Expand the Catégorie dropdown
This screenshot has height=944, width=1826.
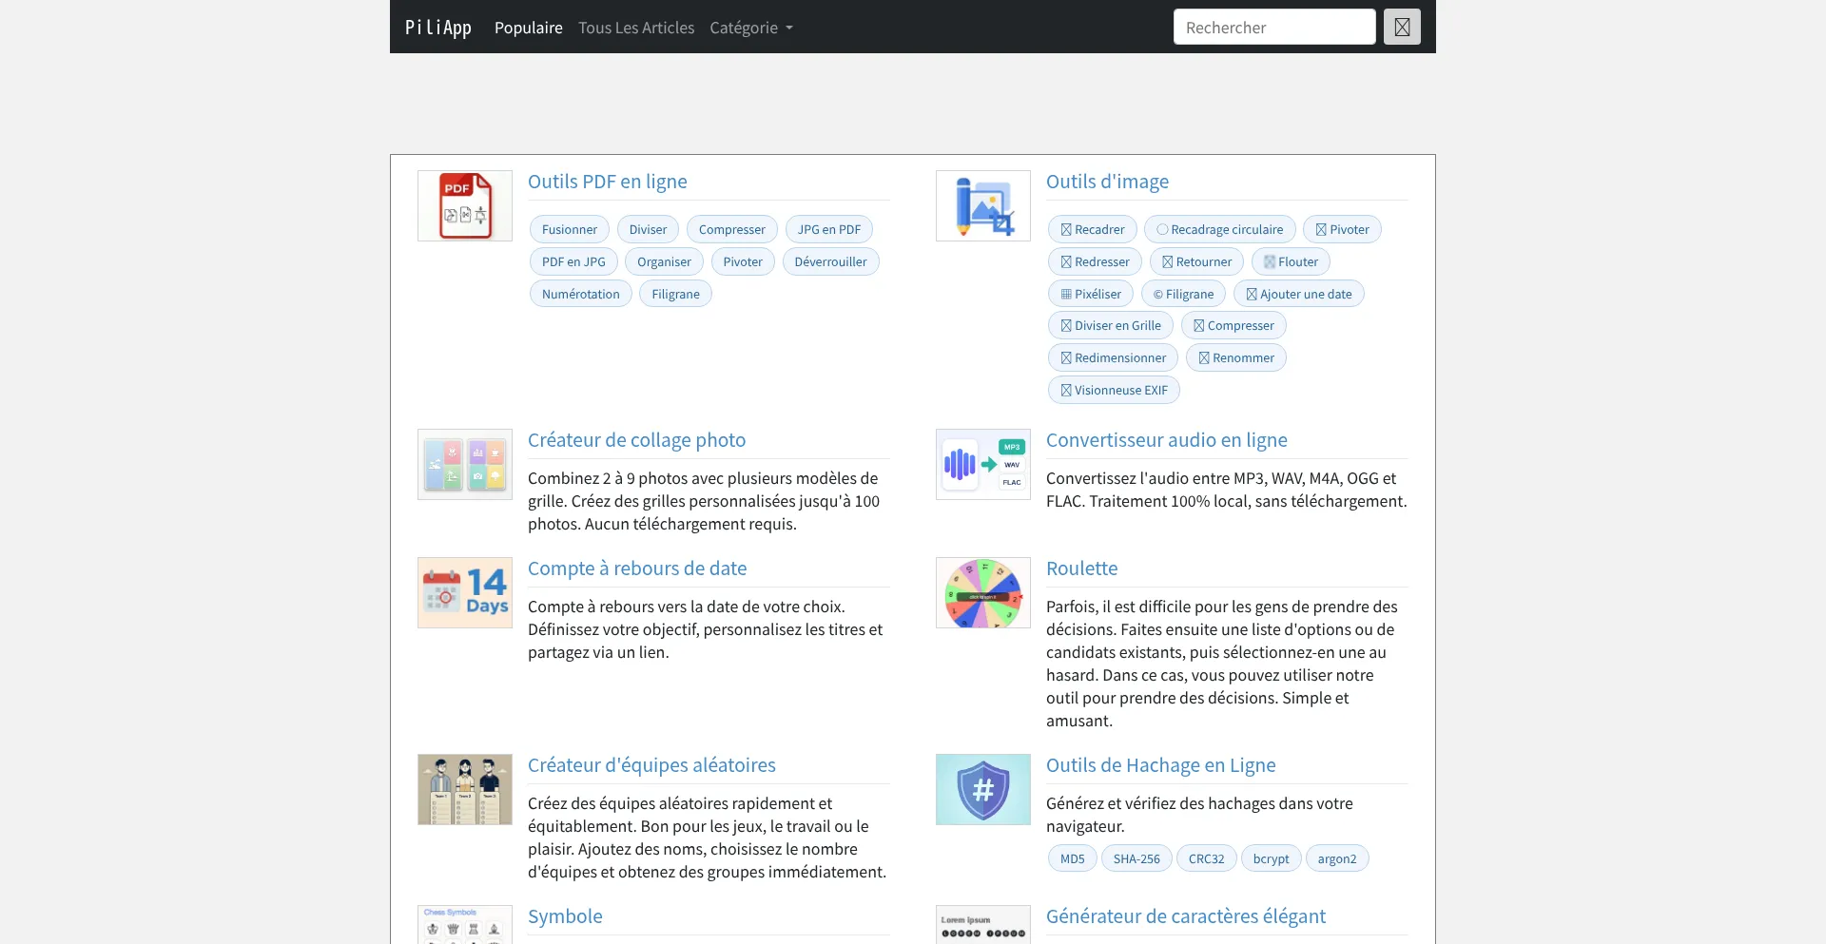click(751, 28)
